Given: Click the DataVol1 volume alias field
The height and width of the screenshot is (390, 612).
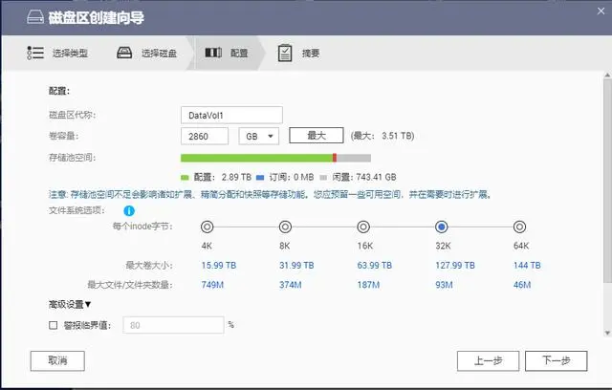Looking at the screenshot, I should click(231, 115).
